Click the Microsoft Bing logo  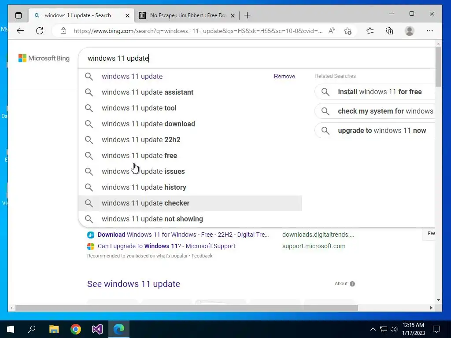(x=44, y=58)
